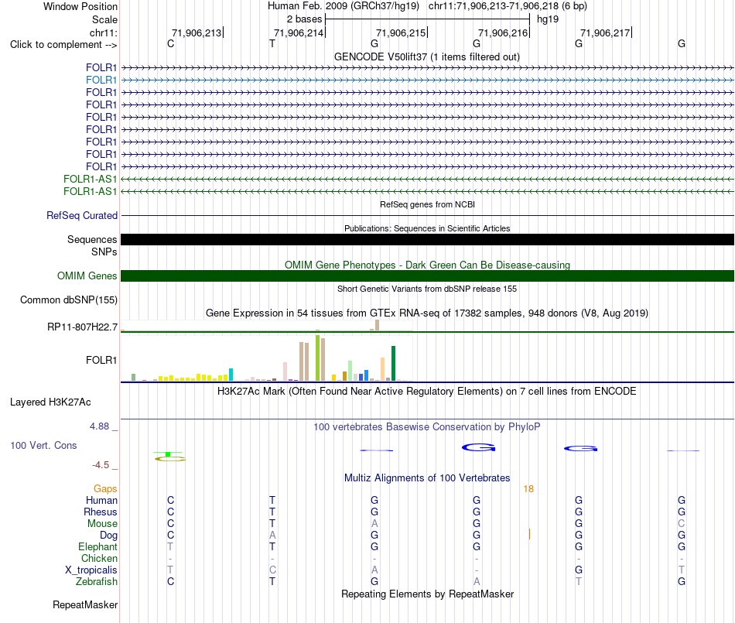Click the 'RepeatMasker' track label
The image size is (735, 623).
tap(85, 605)
